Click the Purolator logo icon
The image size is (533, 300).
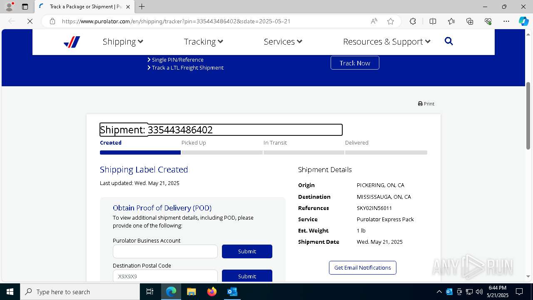point(72,42)
